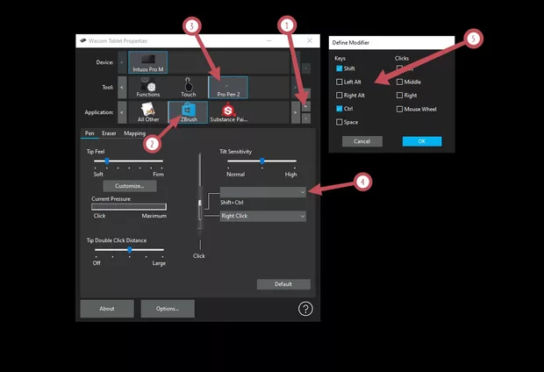The image size is (544, 372).
Task: Click the Default button
Action: [x=283, y=284]
